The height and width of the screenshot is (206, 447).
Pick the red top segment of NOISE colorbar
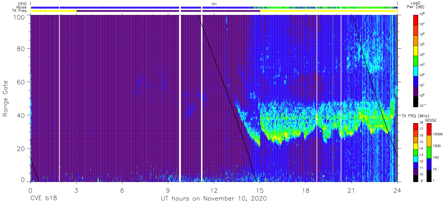pos(429,129)
